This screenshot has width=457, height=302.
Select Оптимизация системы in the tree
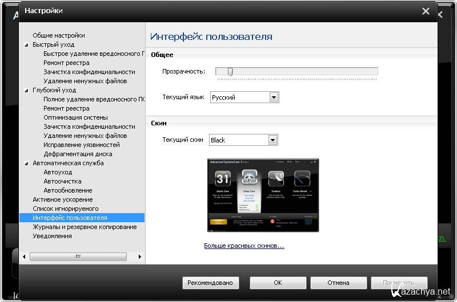[x=75, y=117]
